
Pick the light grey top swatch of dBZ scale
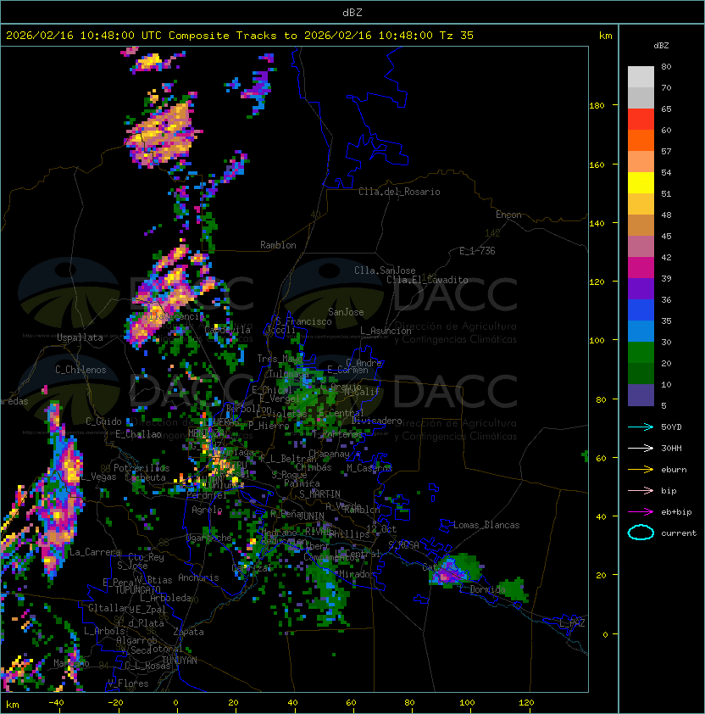tap(641, 77)
